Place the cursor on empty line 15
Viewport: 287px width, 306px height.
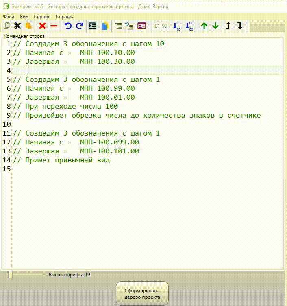(x=148, y=169)
